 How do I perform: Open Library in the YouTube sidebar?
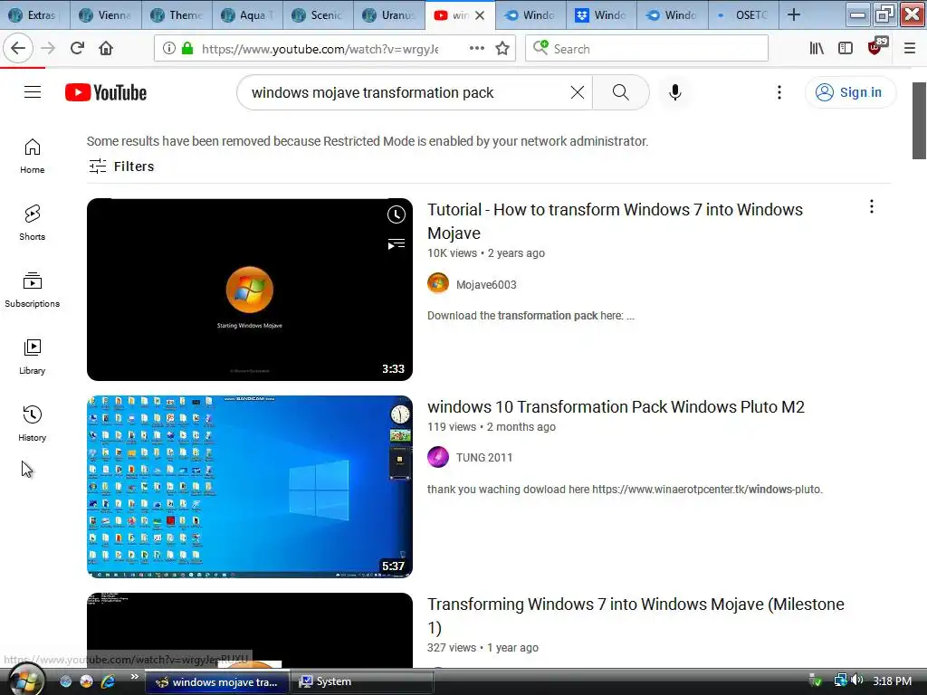[33, 357]
